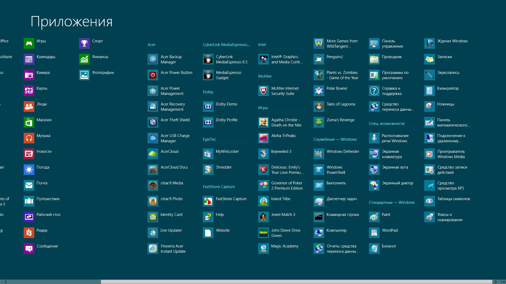
Task: Select the Стандартные — Windows category label
Action: (x=392, y=202)
